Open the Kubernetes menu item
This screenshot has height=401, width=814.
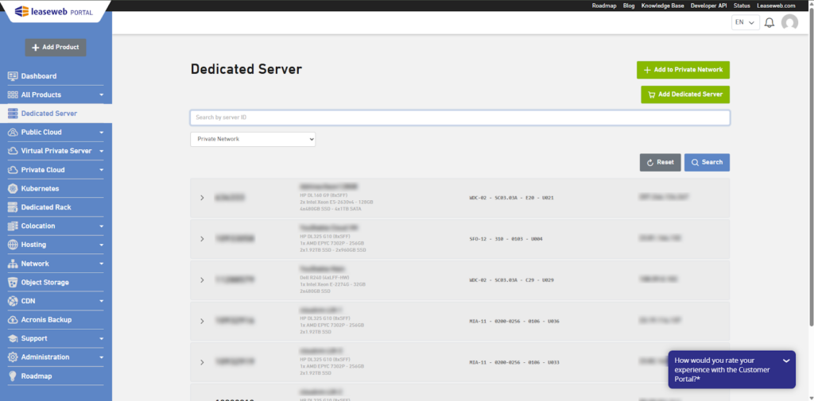point(40,189)
